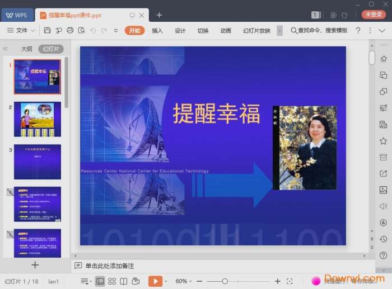392x289 pixels.
Task: Open the share export icon in sidebar
Action: pos(383,173)
